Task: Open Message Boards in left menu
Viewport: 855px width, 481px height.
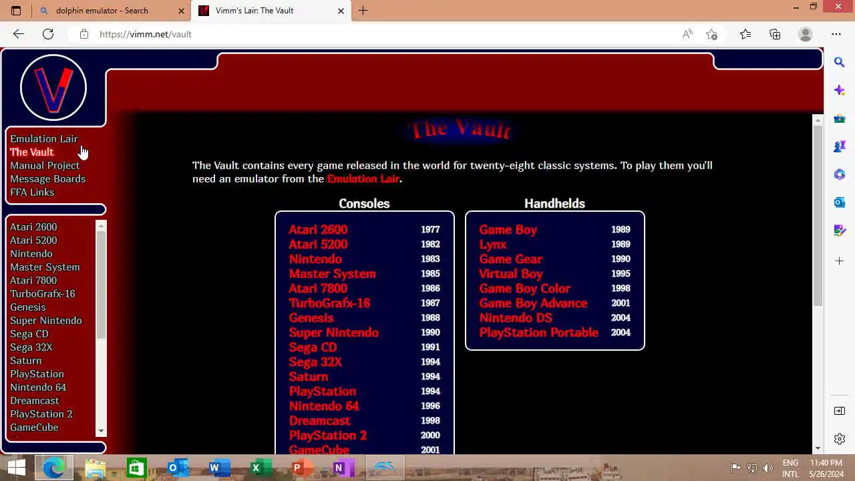Action: click(x=47, y=179)
